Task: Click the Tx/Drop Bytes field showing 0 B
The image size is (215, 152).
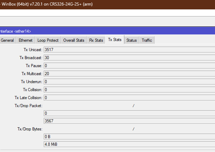Action: 129,137
